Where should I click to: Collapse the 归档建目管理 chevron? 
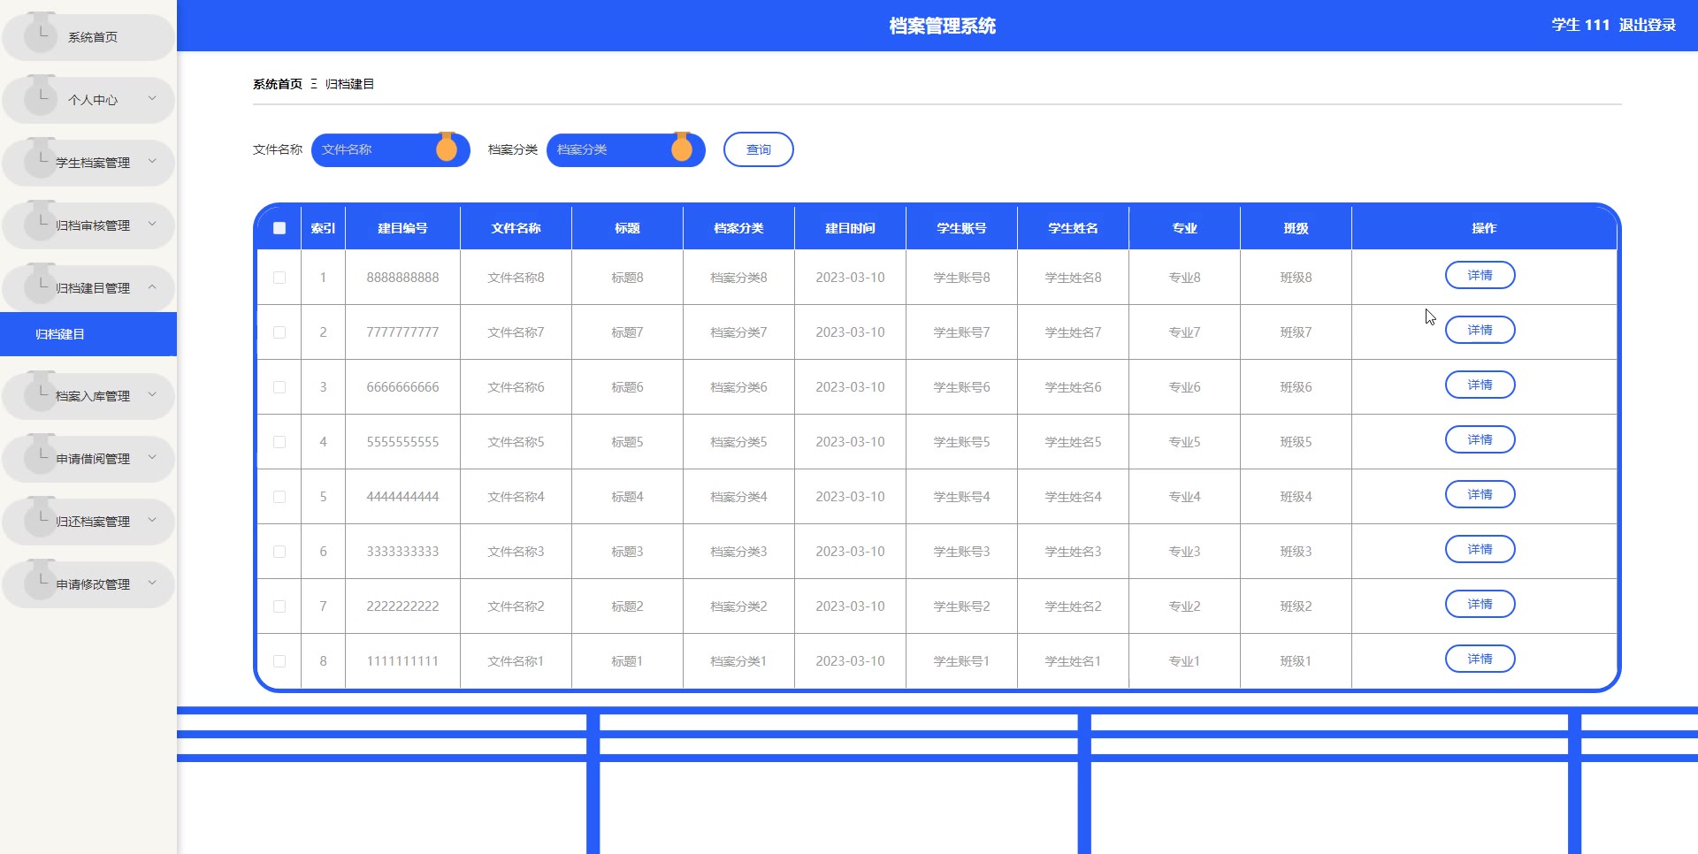tap(152, 286)
